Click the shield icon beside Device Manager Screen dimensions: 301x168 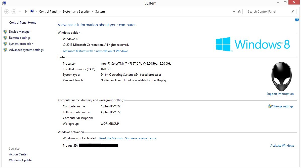[5, 32]
